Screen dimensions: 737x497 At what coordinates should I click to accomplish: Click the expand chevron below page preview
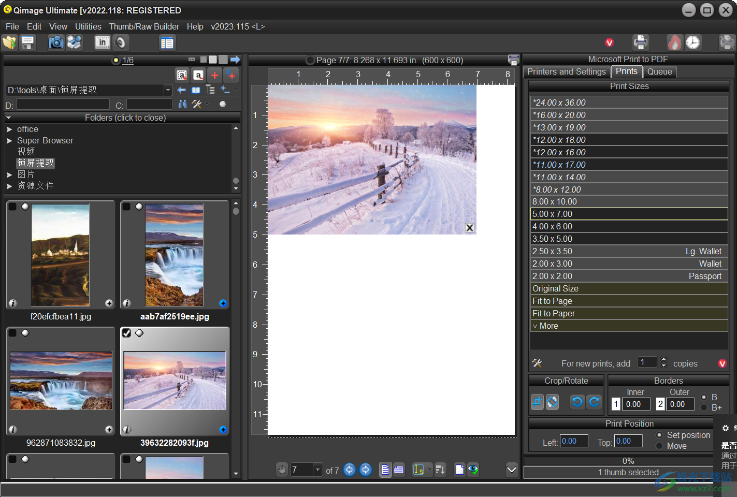[x=512, y=470]
